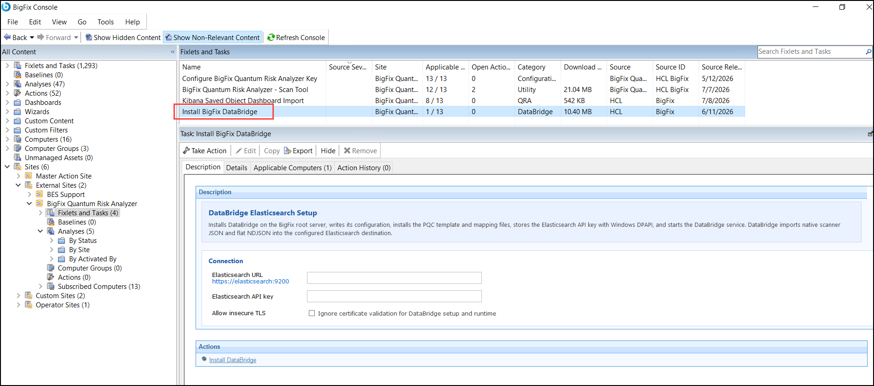Click the Elasticsearch API key input field

394,296
